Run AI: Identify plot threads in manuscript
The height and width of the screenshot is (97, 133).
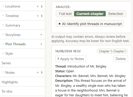[90, 23]
